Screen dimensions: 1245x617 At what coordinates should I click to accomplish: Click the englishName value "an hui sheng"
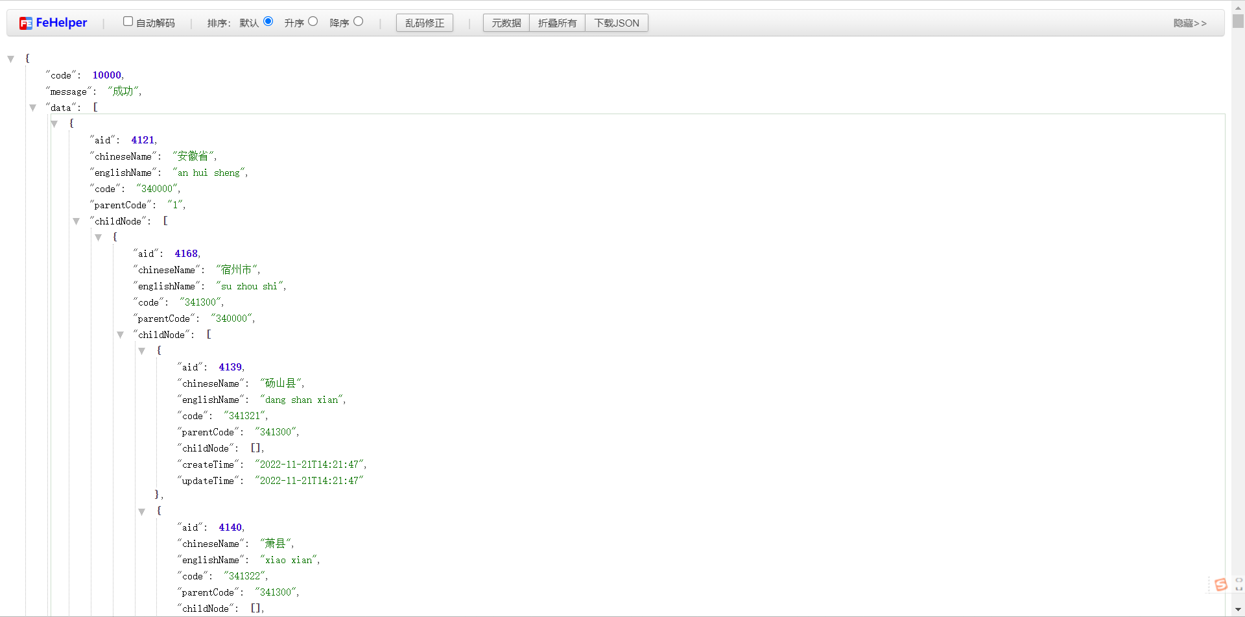[209, 173]
